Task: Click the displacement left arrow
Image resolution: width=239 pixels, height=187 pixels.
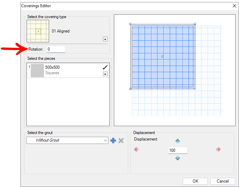Action: click(x=136, y=149)
